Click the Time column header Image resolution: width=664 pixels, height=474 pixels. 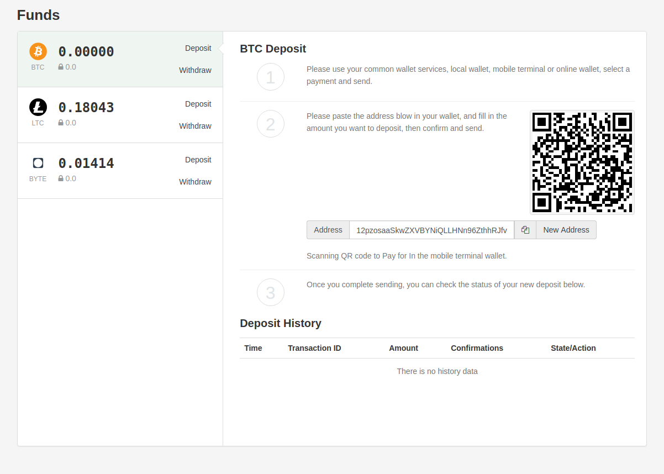pos(253,348)
